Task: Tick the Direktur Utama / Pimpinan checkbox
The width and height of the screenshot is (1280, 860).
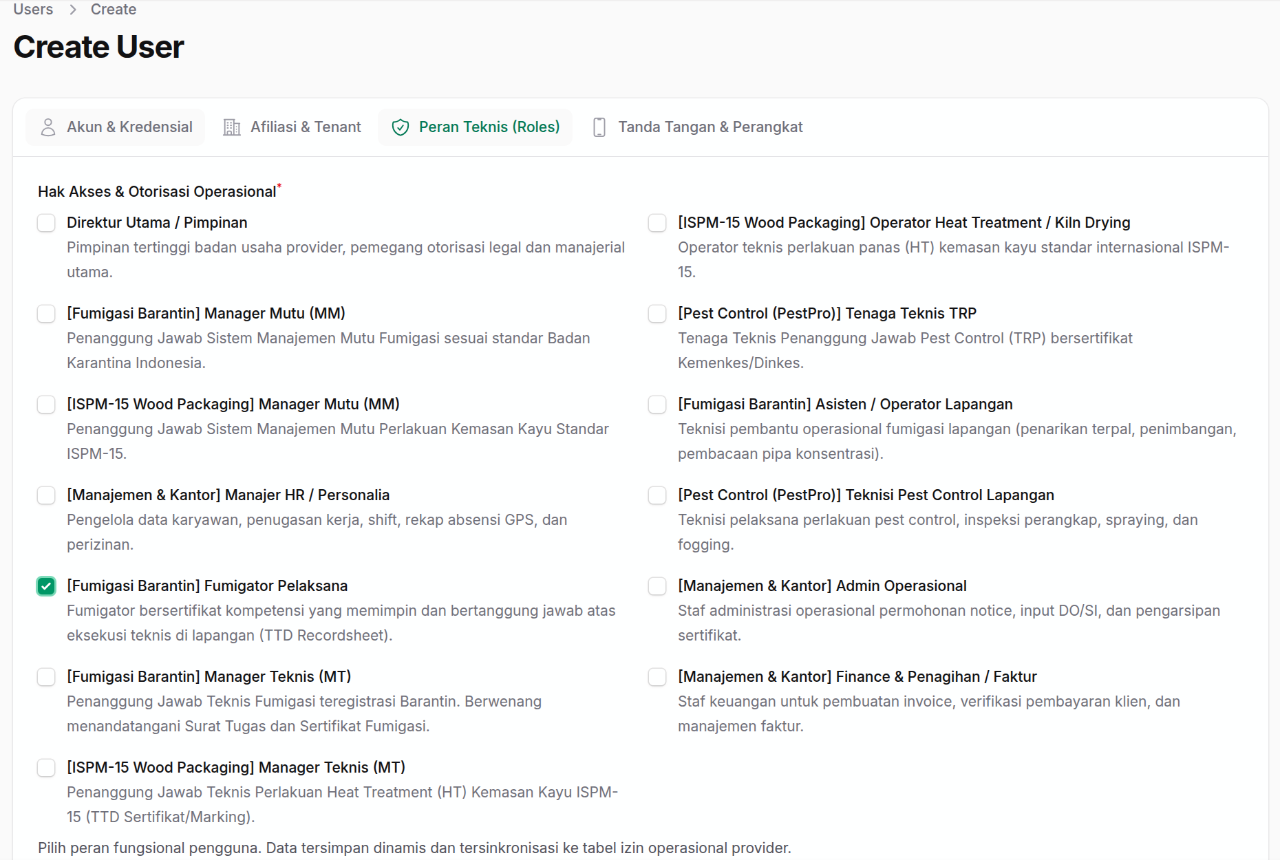Action: tap(46, 223)
